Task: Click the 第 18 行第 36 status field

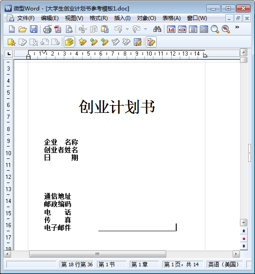Action: (x=76, y=264)
